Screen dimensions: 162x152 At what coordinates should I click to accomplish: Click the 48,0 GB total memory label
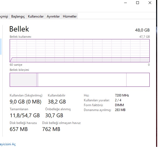pos(142,30)
